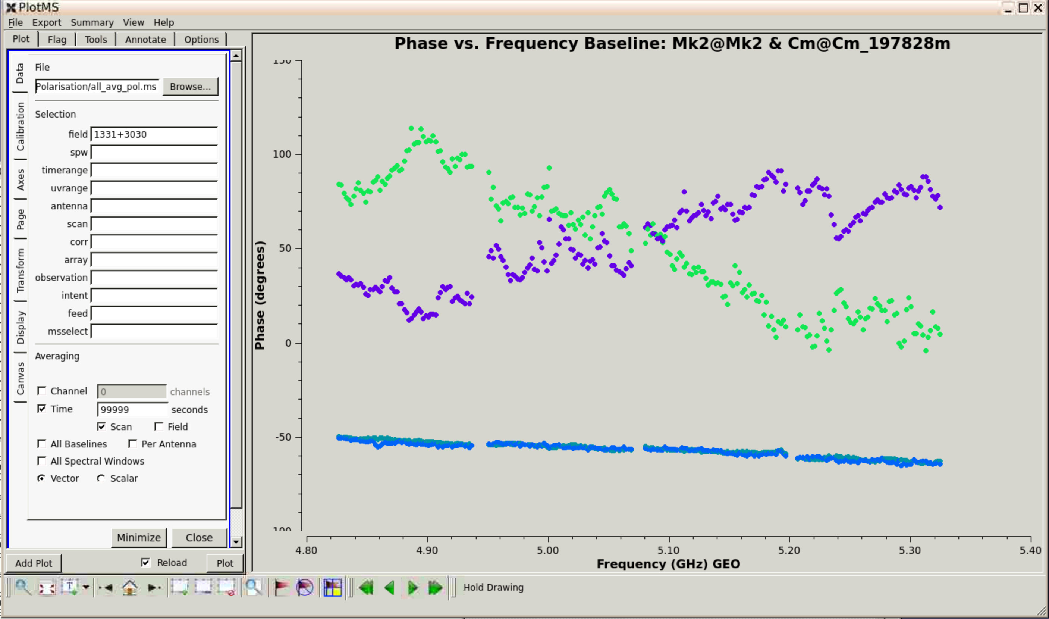This screenshot has width=1049, height=619.
Task: Select the Plot tab
Action: point(21,39)
